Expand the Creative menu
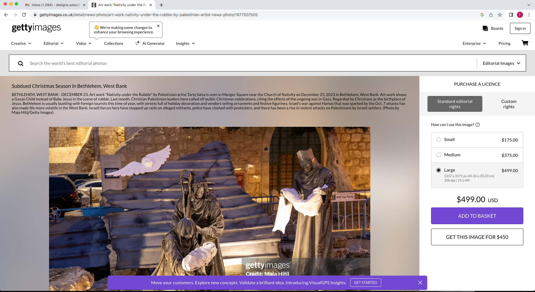 [21, 43]
